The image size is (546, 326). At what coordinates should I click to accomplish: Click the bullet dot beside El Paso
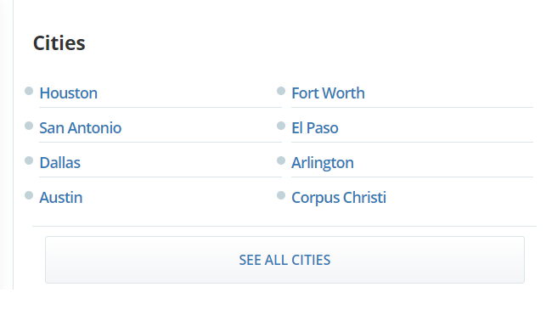click(x=281, y=126)
